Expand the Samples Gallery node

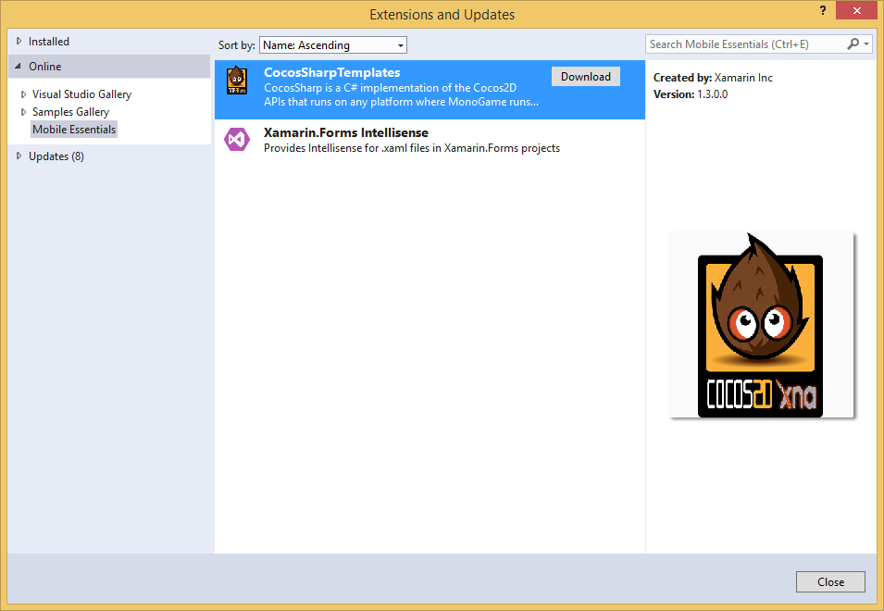pyautogui.click(x=23, y=112)
